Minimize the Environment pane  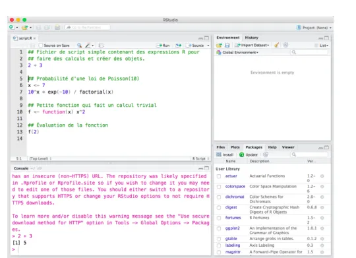tap(320, 38)
